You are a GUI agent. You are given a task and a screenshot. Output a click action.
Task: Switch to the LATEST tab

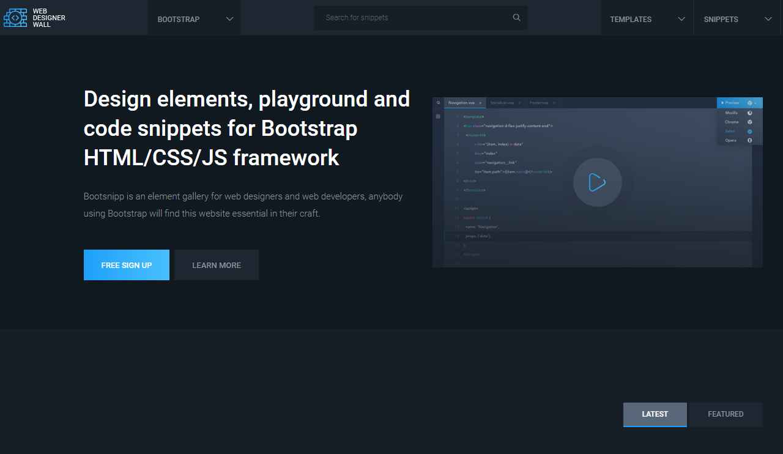coord(655,414)
